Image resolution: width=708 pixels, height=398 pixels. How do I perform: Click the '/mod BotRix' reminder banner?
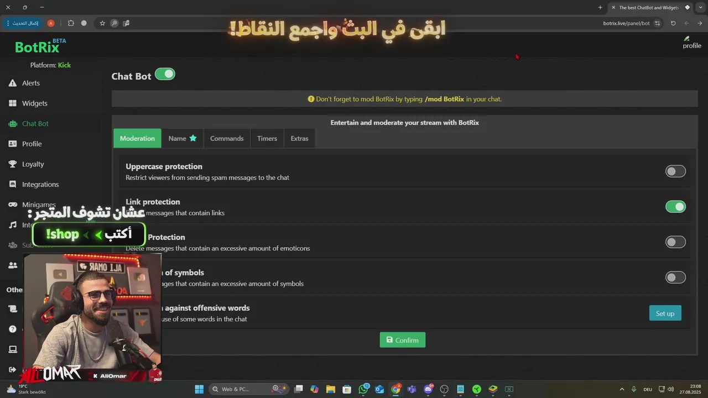tap(405, 99)
